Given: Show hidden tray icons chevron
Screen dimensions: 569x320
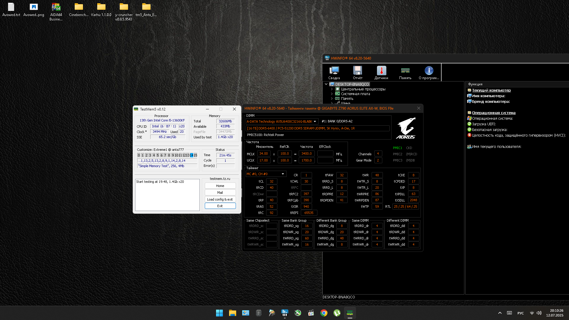Looking at the screenshot, I should [x=500, y=313].
